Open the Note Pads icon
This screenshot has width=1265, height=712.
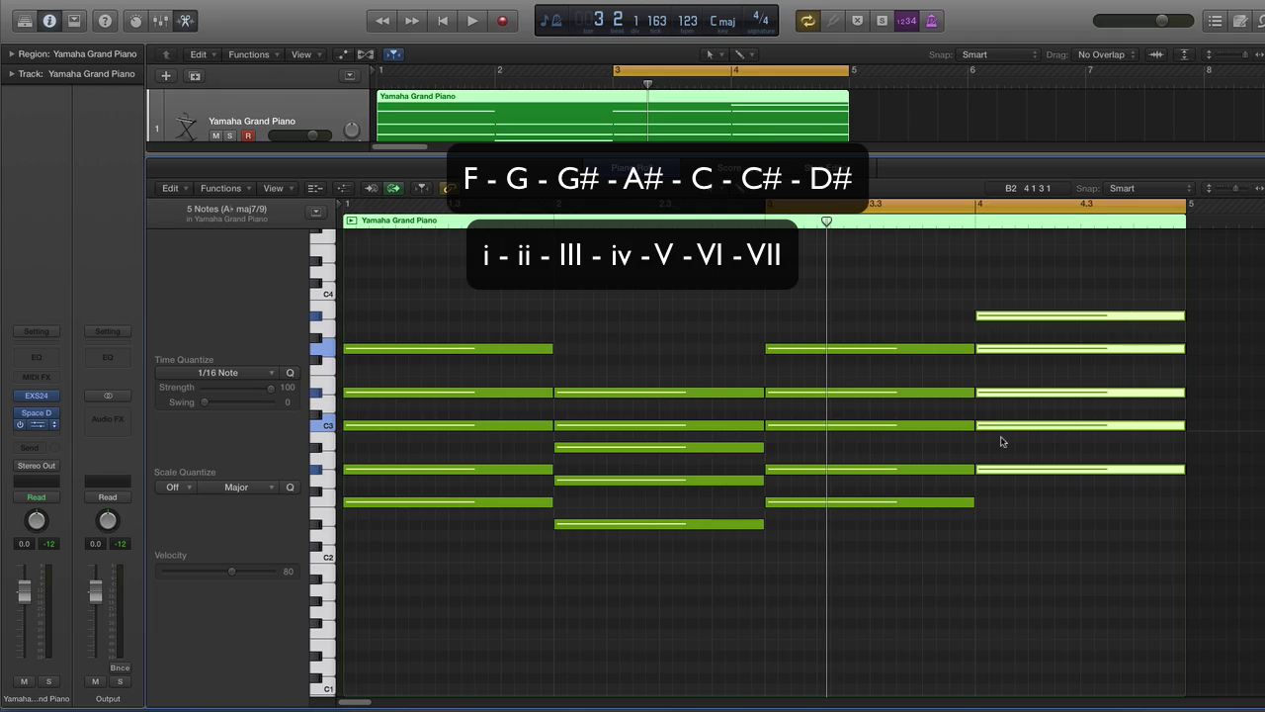(x=1240, y=21)
